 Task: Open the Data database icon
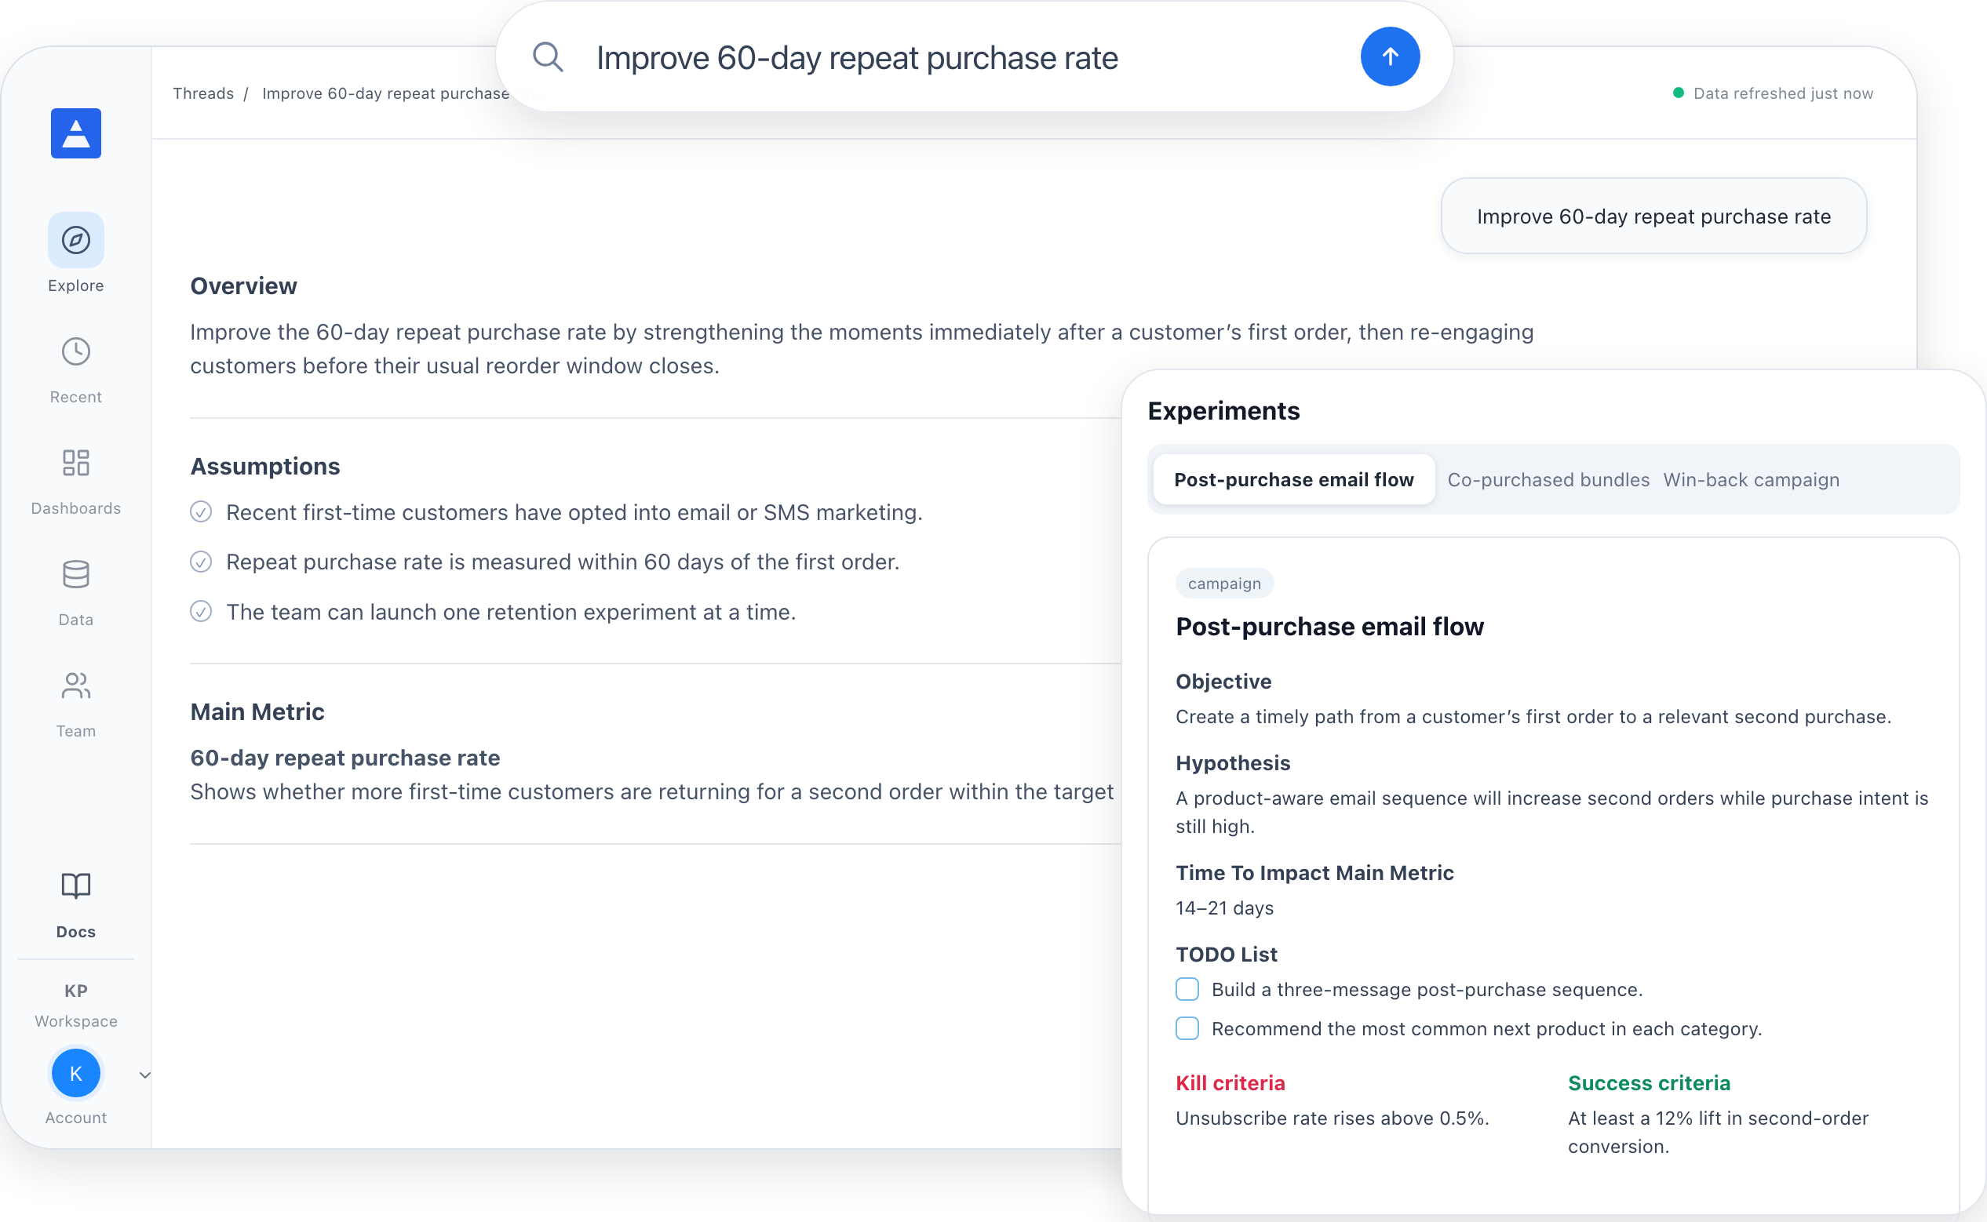pos(76,575)
